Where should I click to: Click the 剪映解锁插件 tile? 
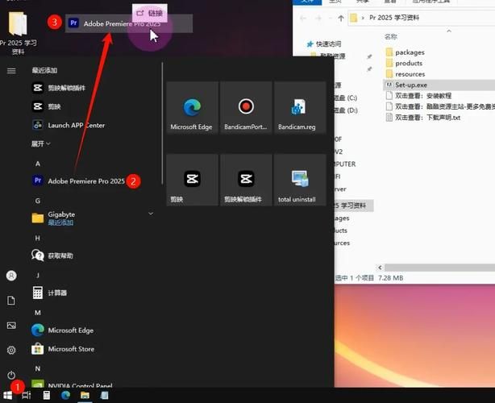point(246,180)
